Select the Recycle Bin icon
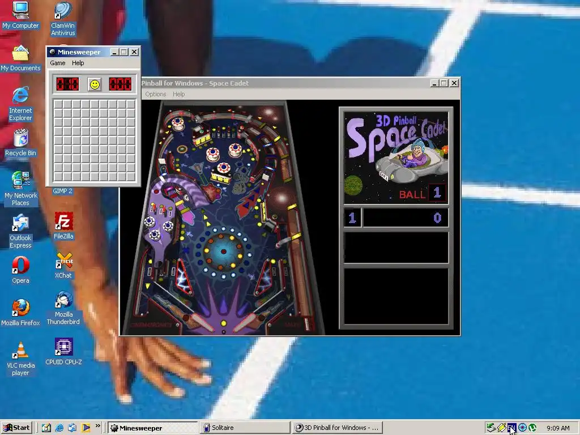580x435 pixels. 20,143
